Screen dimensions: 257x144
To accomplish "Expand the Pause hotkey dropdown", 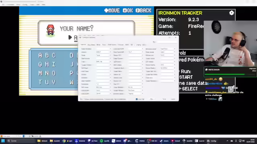I will click(110, 55).
